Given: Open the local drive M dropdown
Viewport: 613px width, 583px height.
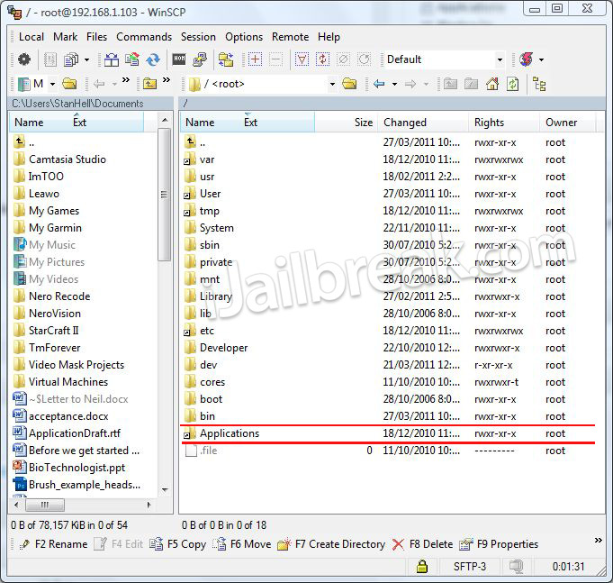Looking at the screenshot, I should (52, 84).
